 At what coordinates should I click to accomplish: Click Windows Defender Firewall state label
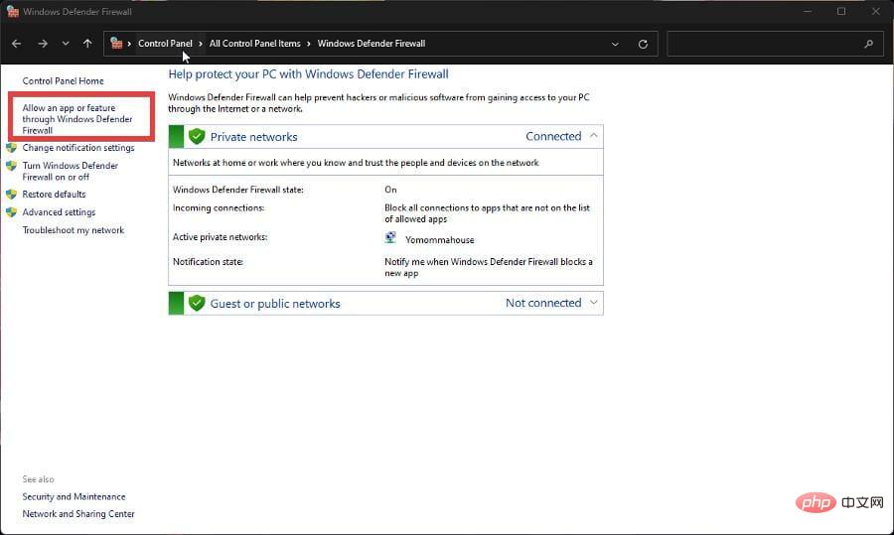(x=237, y=190)
